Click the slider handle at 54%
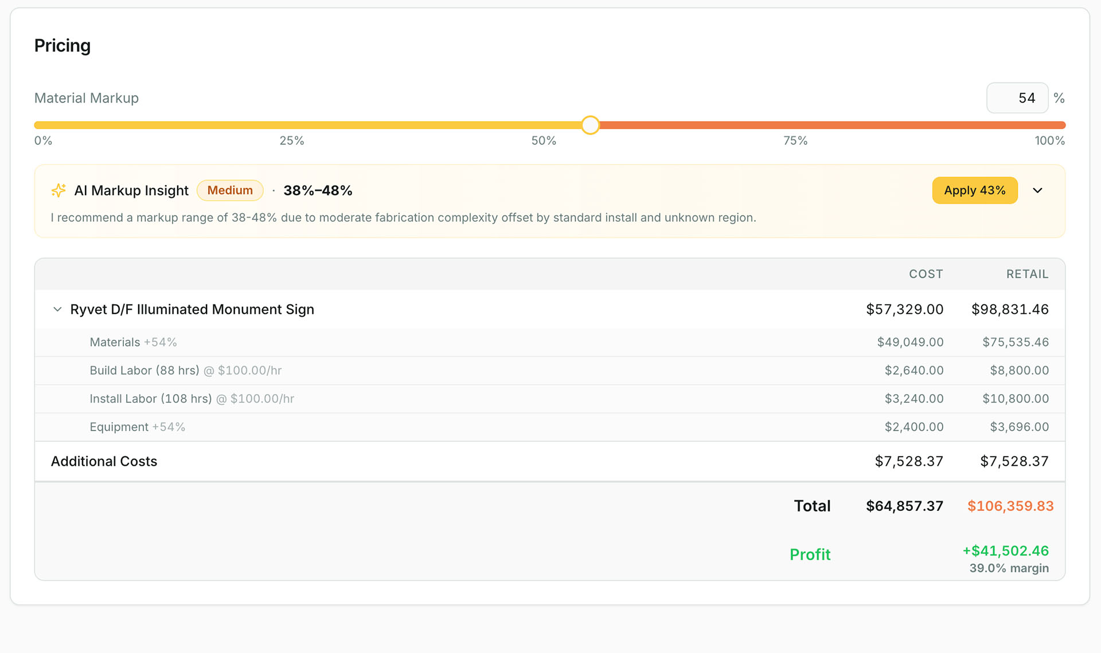 [x=590, y=125]
